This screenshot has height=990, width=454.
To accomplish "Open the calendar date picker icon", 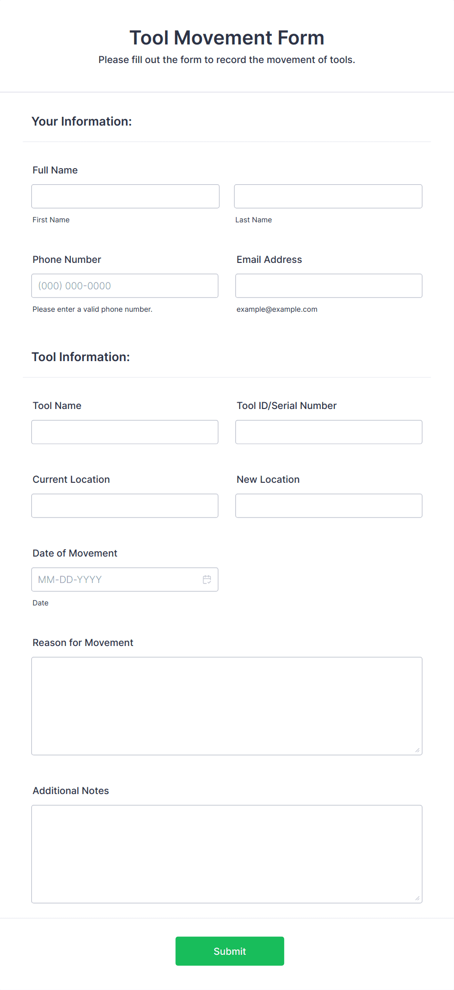I will 207,580.
